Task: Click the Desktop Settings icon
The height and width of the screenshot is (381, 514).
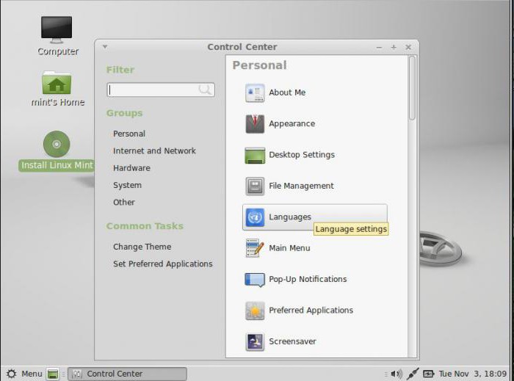Action: coord(255,155)
